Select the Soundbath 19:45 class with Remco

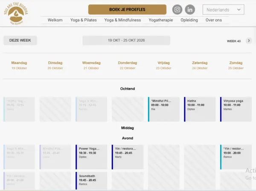(x=91, y=181)
